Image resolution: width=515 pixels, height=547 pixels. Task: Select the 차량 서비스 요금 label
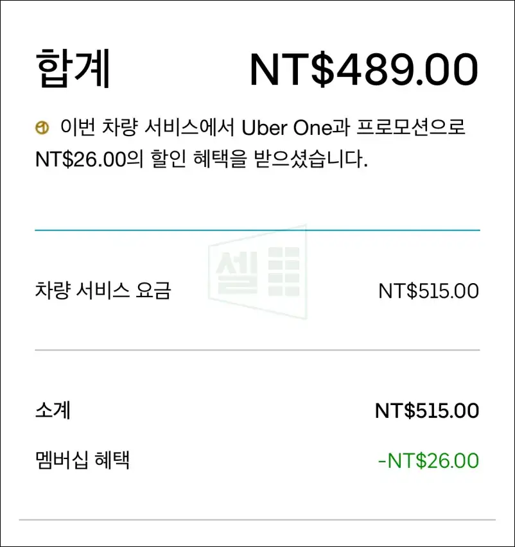[x=103, y=290]
